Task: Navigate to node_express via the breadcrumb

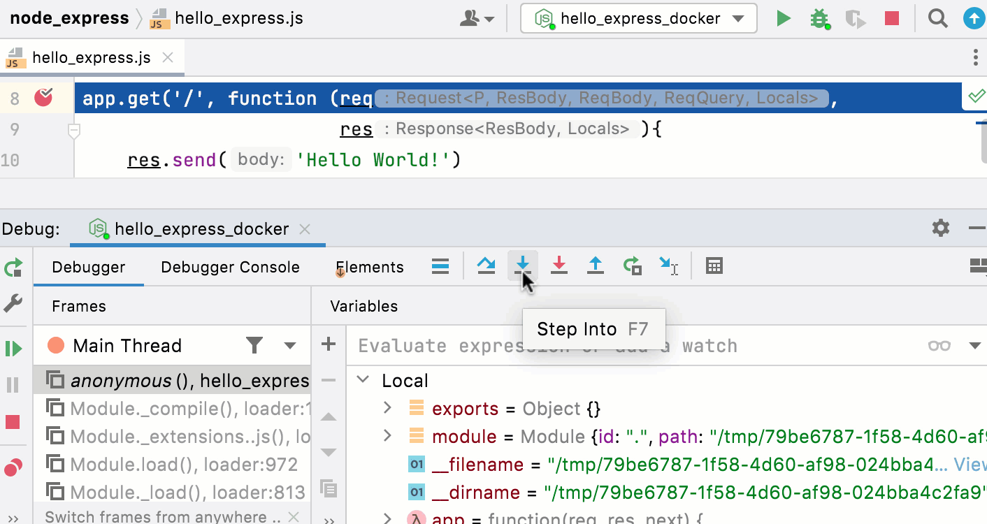Action: 68,18
